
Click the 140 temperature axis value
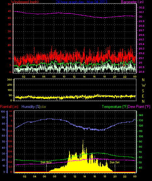click(x=141, y=115)
